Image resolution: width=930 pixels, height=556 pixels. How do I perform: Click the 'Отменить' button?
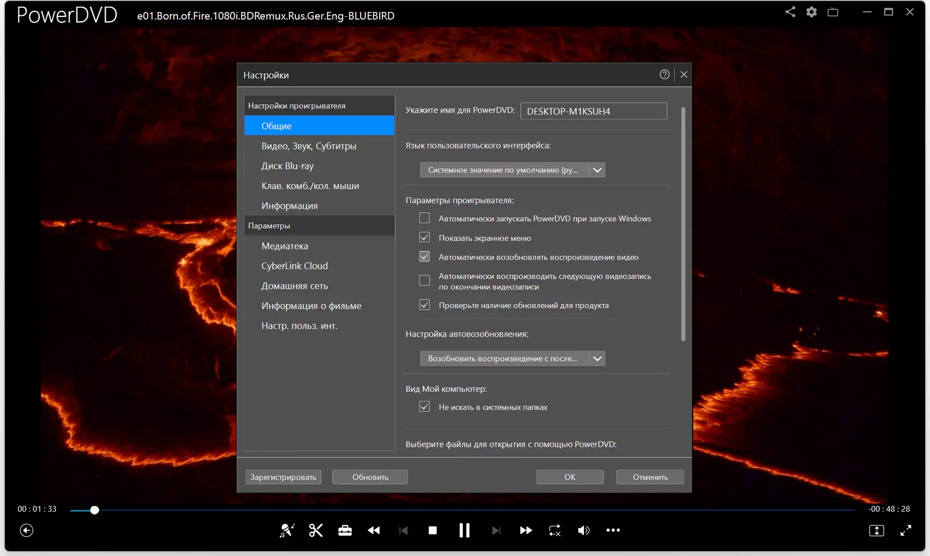pos(650,477)
